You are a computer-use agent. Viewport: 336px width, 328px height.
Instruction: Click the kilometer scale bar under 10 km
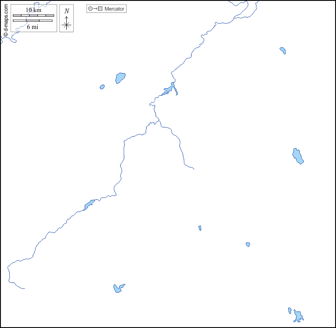pos(33,16)
